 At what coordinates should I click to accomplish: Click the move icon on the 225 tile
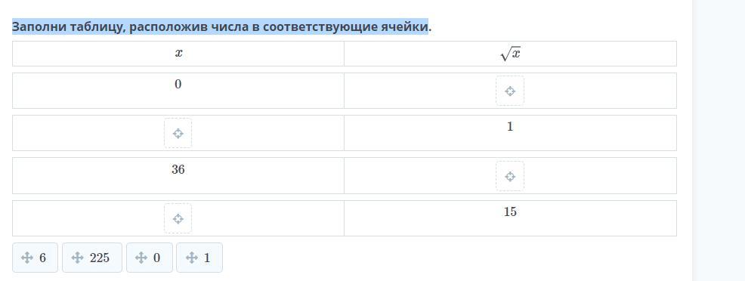(77, 258)
